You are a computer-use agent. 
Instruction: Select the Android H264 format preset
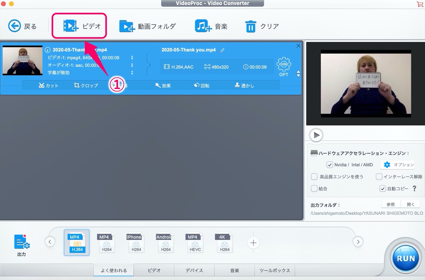pyautogui.click(x=165, y=243)
